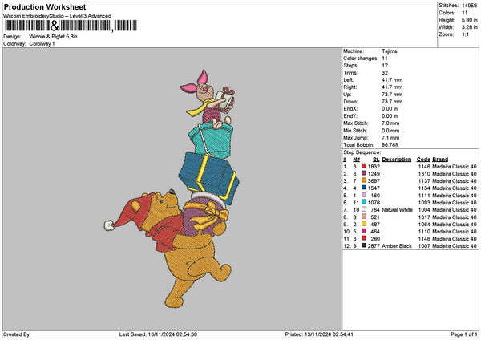Pick the white swatch in the Natural White row
This screenshot has height=340, width=481.
click(364, 209)
